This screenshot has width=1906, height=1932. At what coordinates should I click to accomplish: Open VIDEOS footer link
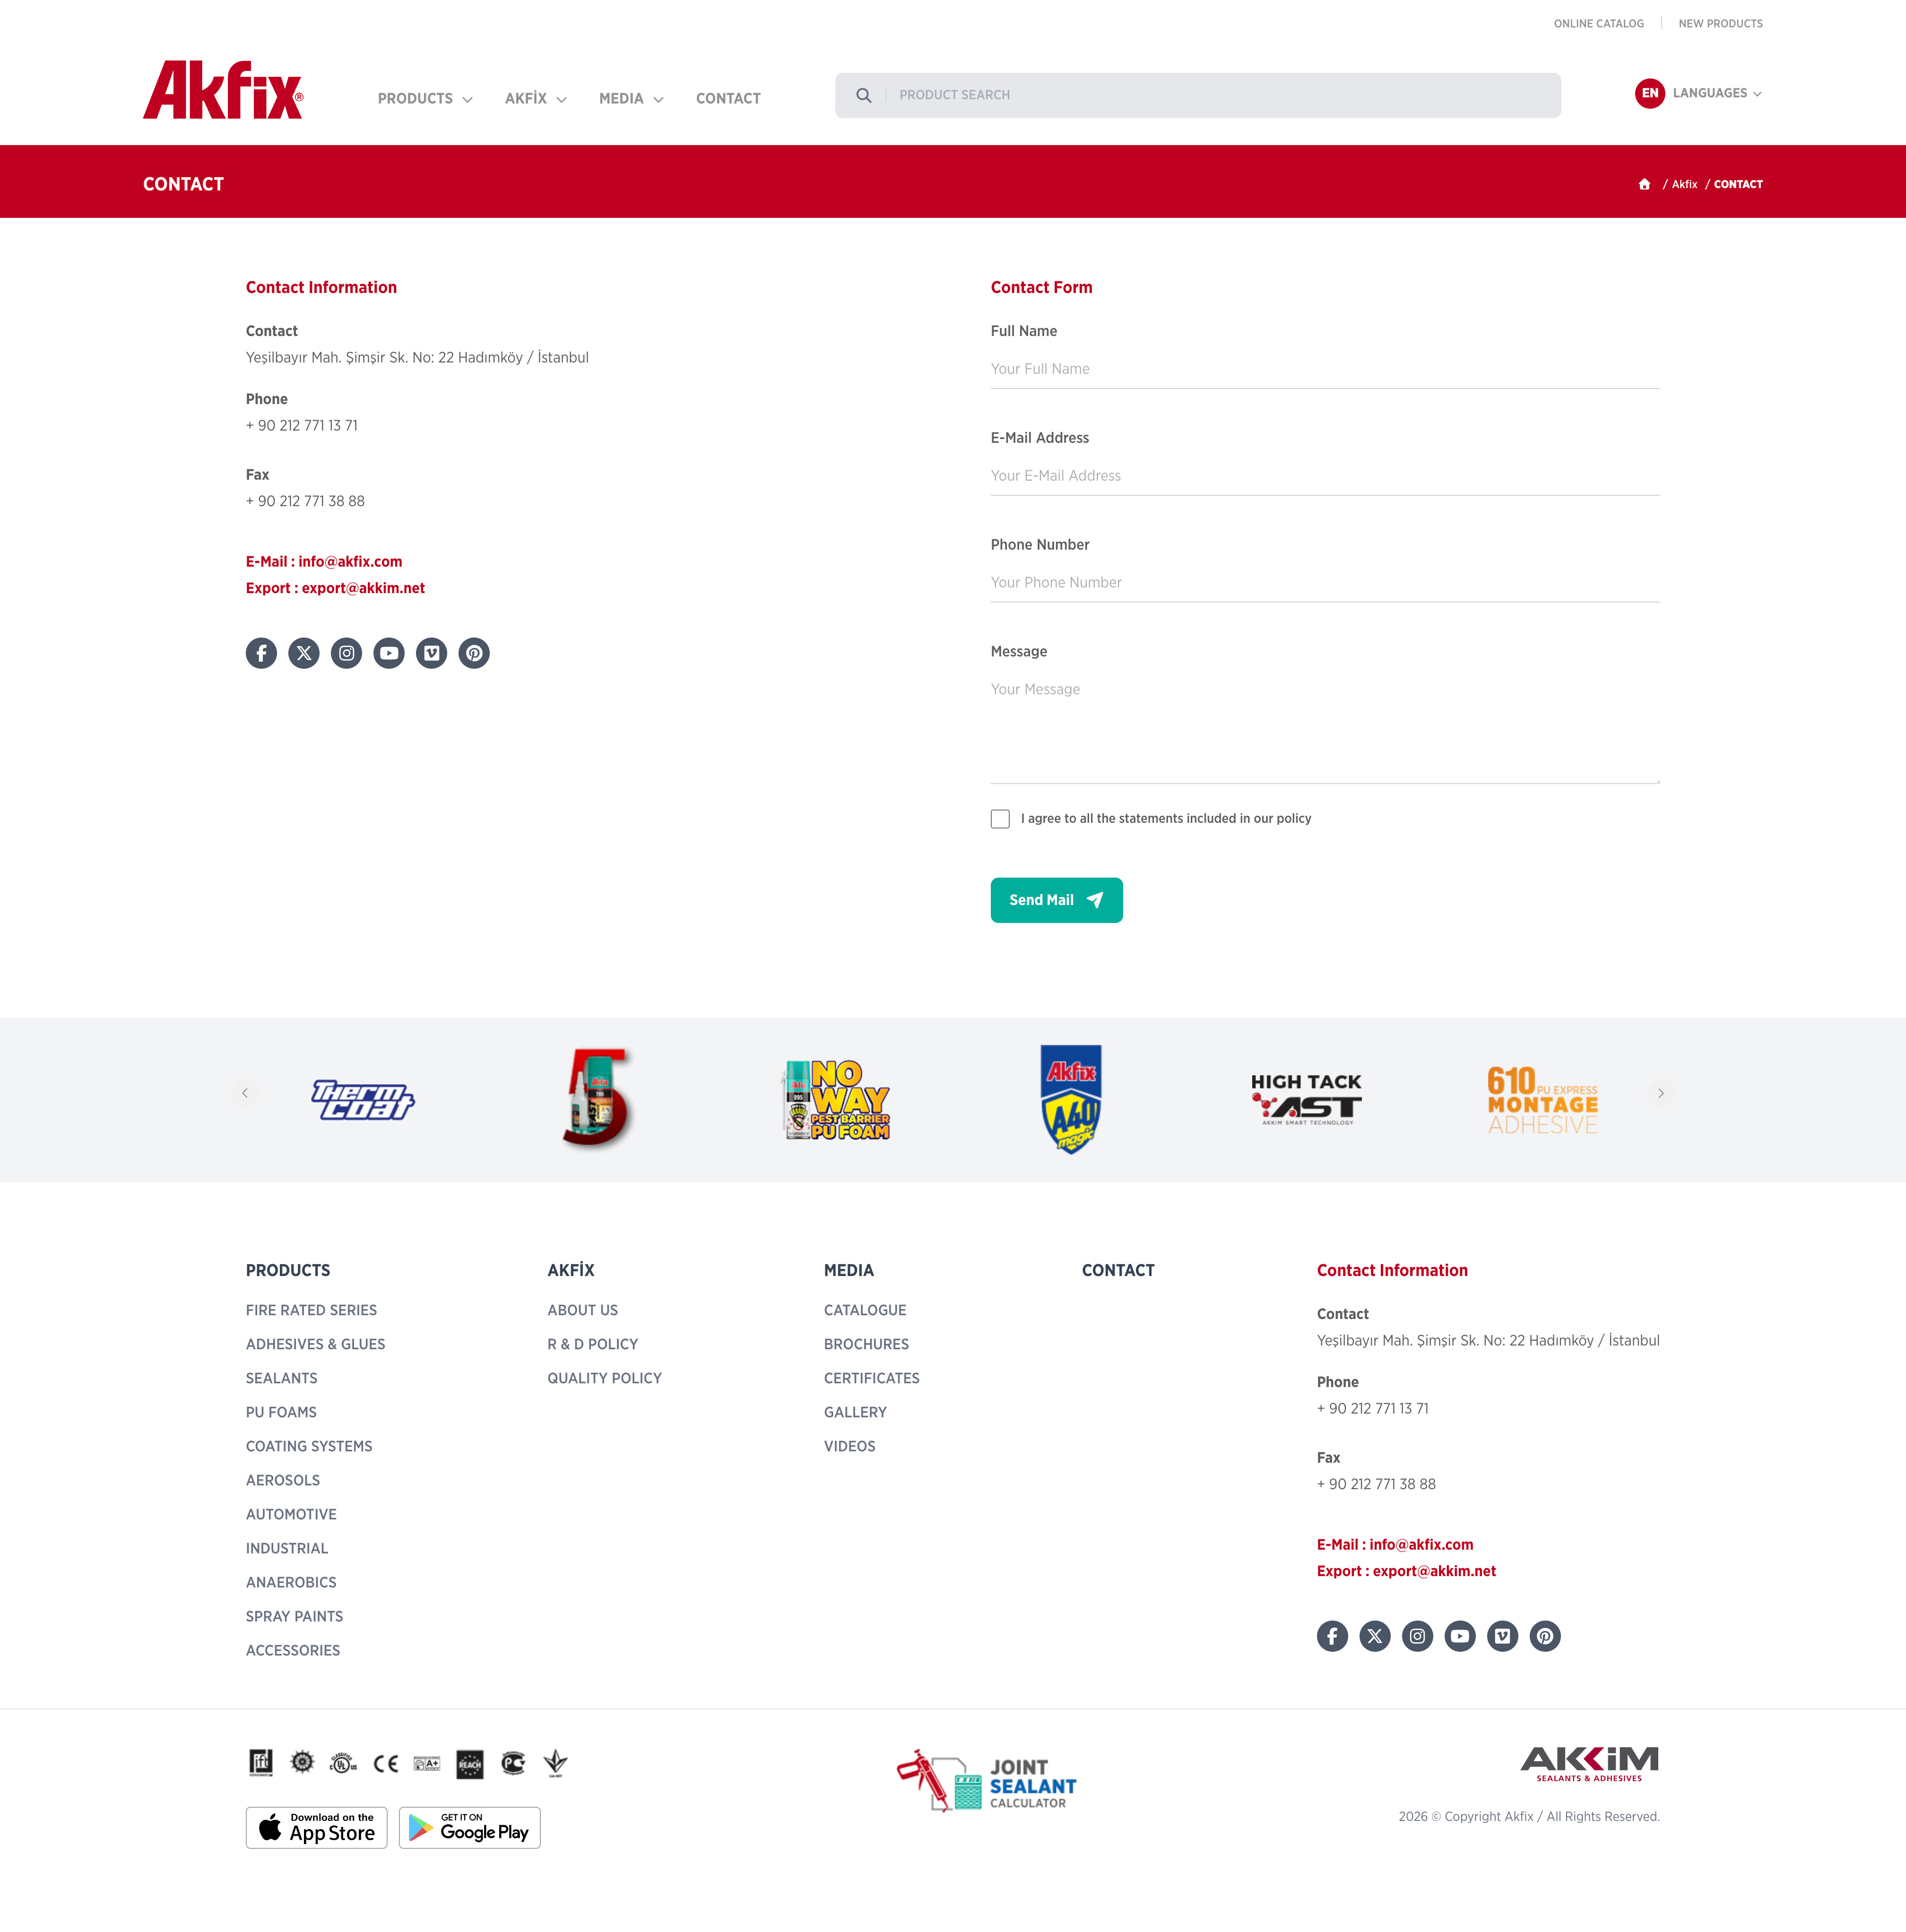click(850, 1446)
